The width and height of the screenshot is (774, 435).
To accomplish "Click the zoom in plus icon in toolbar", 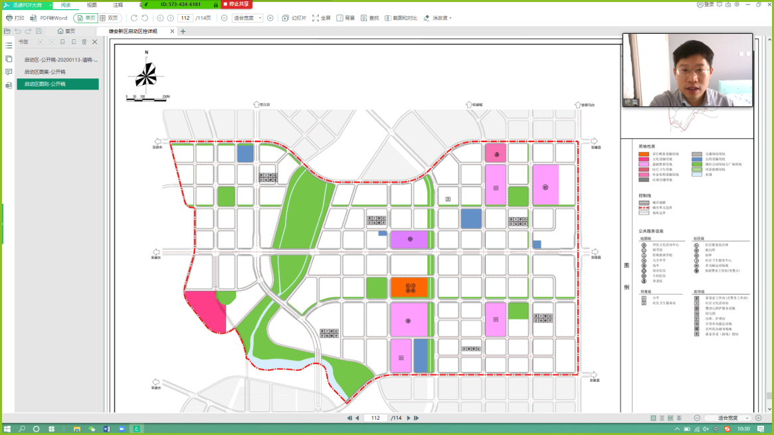I will click(x=270, y=18).
